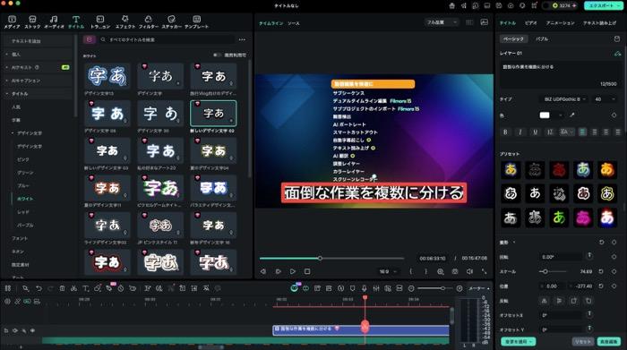The height and width of the screenshot is (350, 627).
Task: Click the Play button in preview
Action: (293, 271)
